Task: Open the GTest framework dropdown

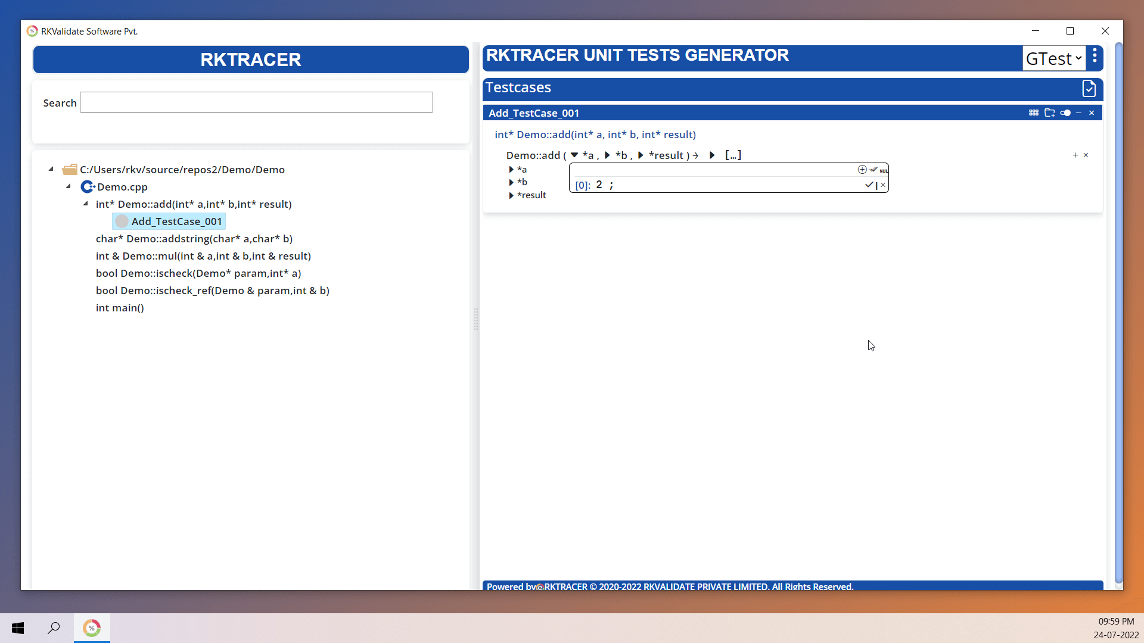Action: (x=1053, y=58)
